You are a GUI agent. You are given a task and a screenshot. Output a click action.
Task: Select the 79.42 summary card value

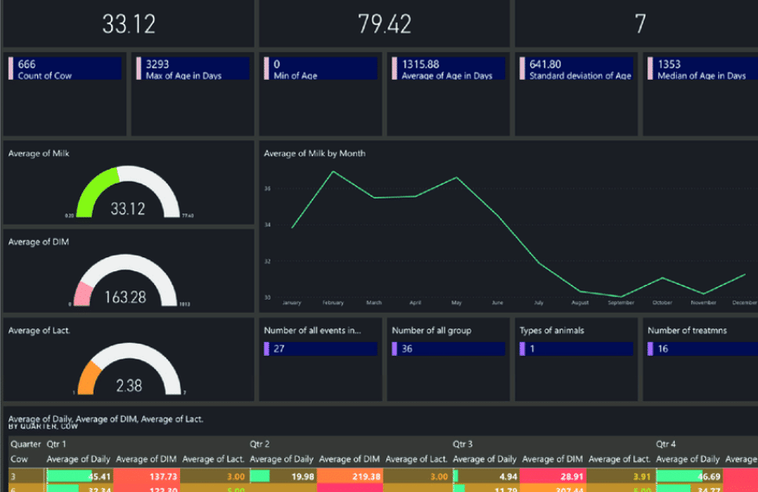click(x=385, y=23)
